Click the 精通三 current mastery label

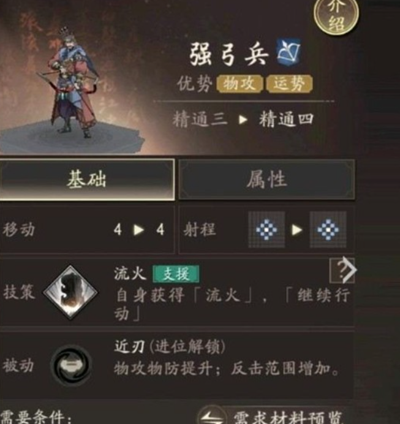pos(200,119)
